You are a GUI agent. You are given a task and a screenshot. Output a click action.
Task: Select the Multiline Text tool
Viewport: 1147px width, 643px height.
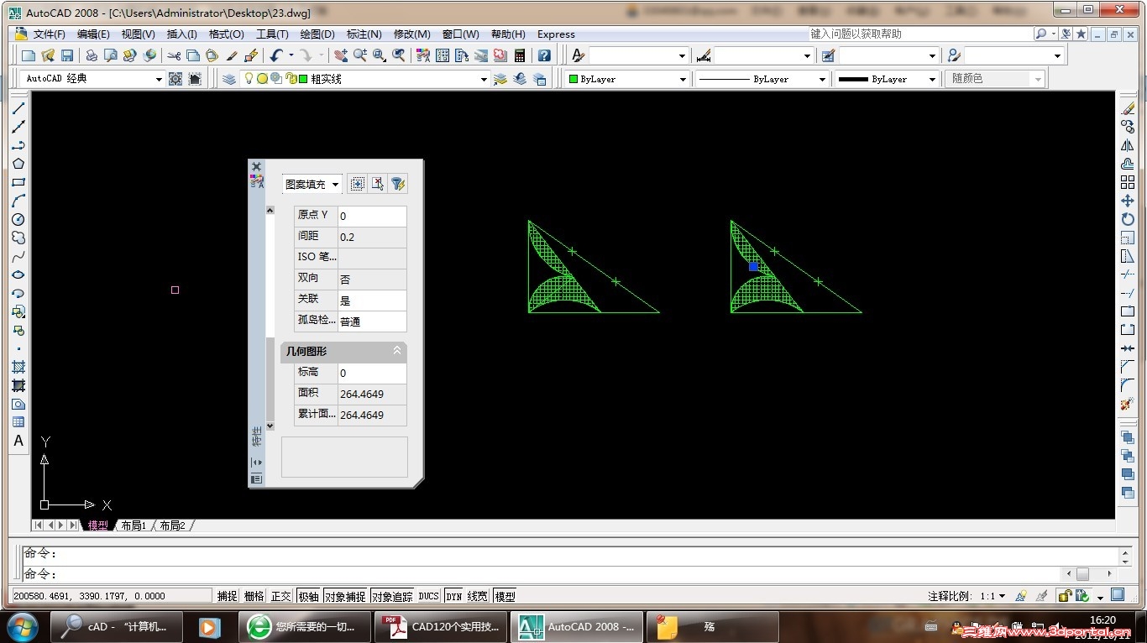click(18, 441)
